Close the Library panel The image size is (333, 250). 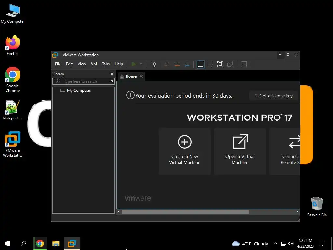point(112,74)
